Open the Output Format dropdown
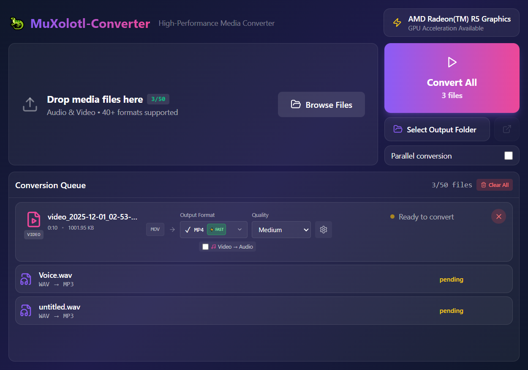Screen dimensions: 528x370 [x=239, y=230]
